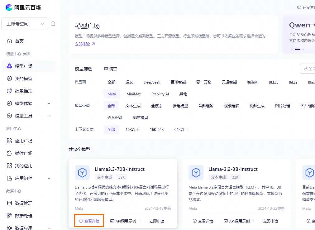Click the model search input field
Screen dimensions: 315x230
click(308, 69)
